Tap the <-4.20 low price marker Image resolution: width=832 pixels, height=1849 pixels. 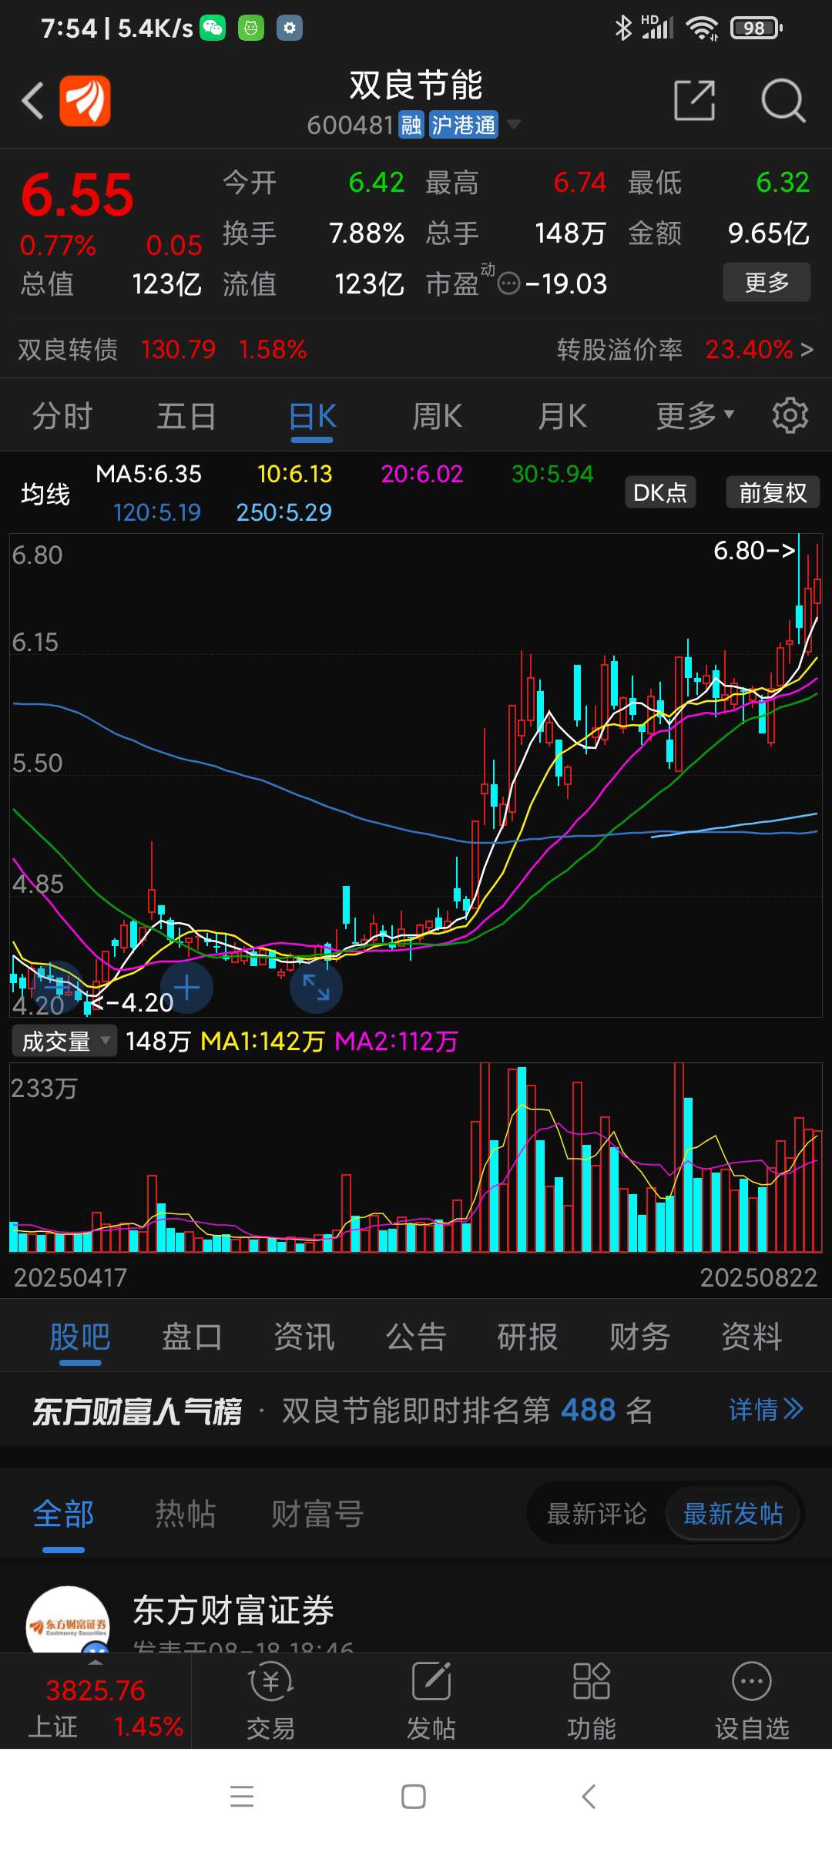click(x=132, y=1002)
